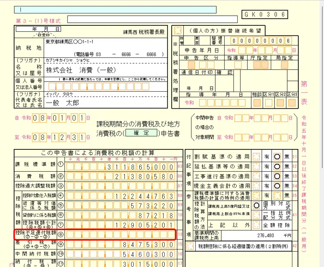Screen dimensions: 324x267
Task: Click 課税標準額 ① amount 311865000
Action: point(121,167)
